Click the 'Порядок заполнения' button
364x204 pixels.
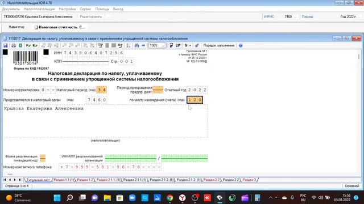coord(218,45)
